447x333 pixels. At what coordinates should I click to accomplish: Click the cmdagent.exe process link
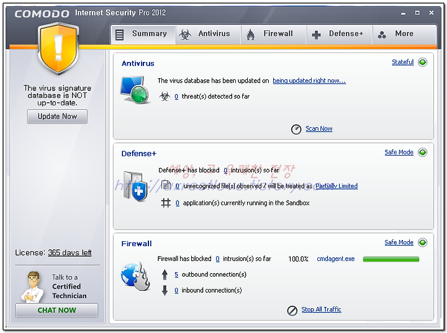[x=335, y=259]
